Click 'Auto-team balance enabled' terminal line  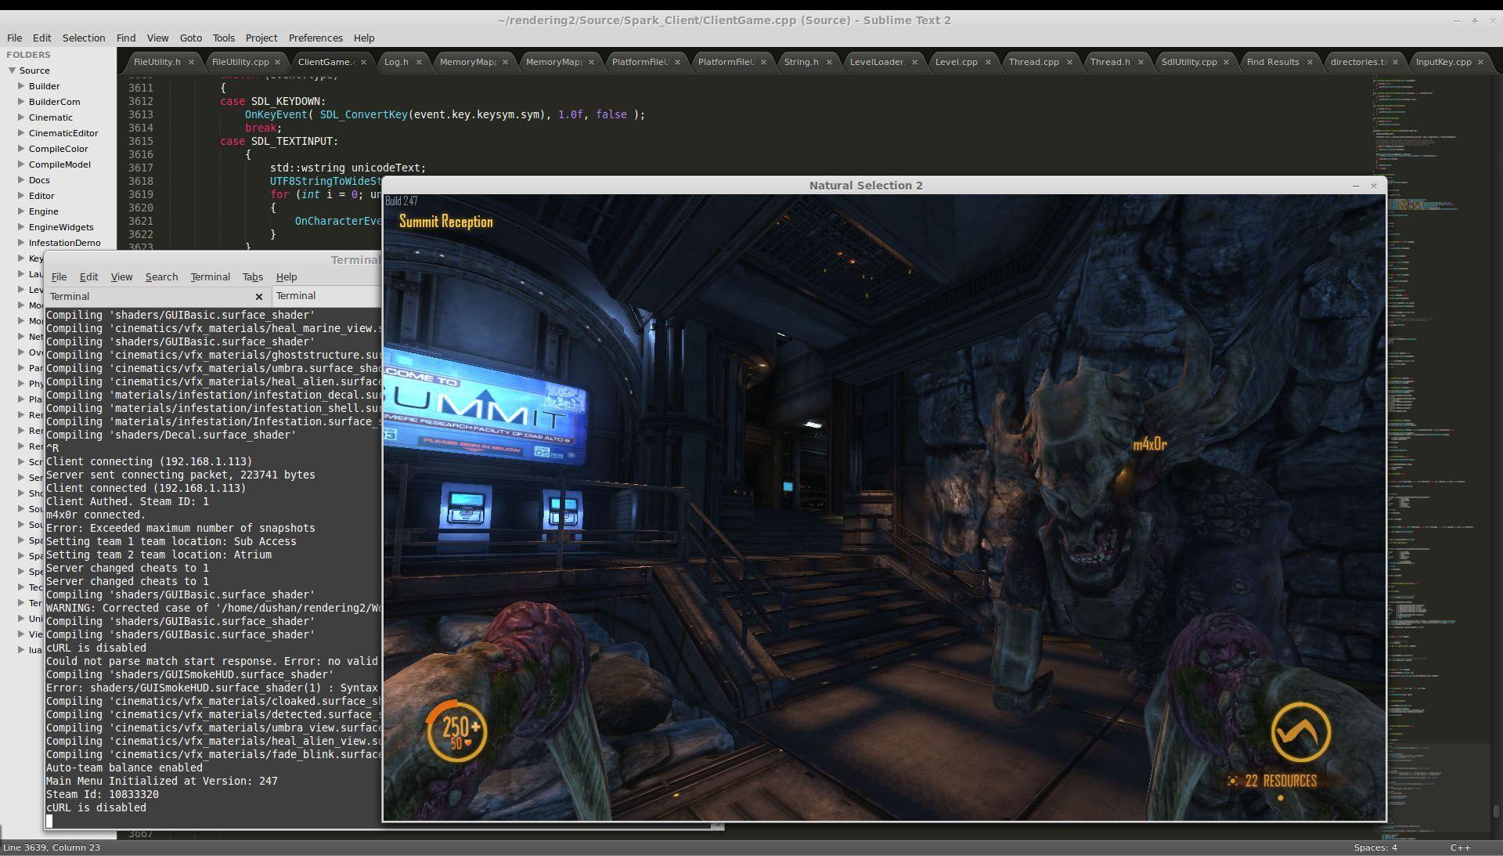tap(124, 768)
